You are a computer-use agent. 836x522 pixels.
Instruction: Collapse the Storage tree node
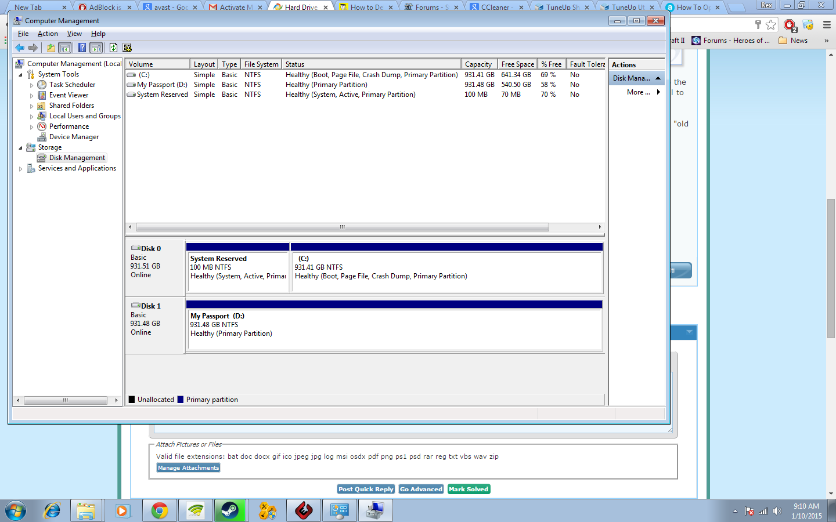pyautogui.click(x=21, y=148)
